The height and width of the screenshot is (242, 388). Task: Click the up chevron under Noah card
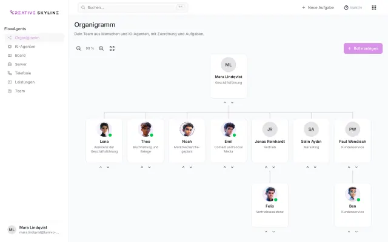click(183, 167)
